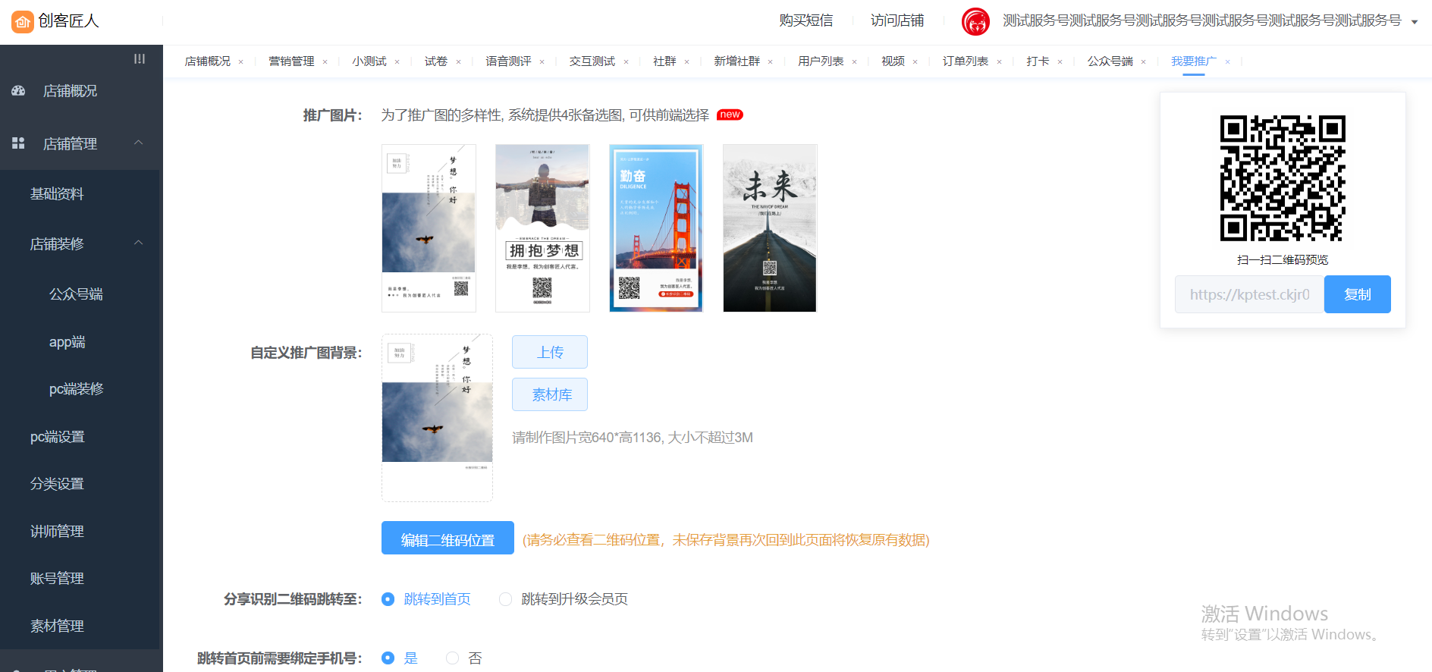The width and height of the screenshot is (1432, 672).
Task: Select the 跳转到首页 radio option
Action: [x=388, y=599]
